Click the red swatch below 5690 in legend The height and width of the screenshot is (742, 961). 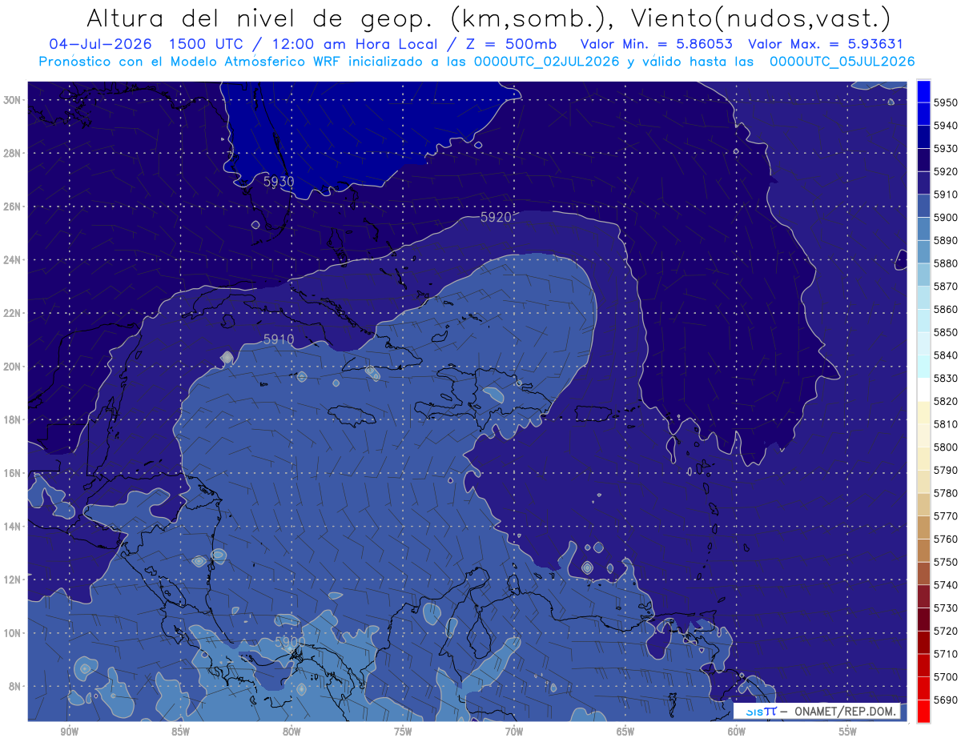(x=923, y=712)
